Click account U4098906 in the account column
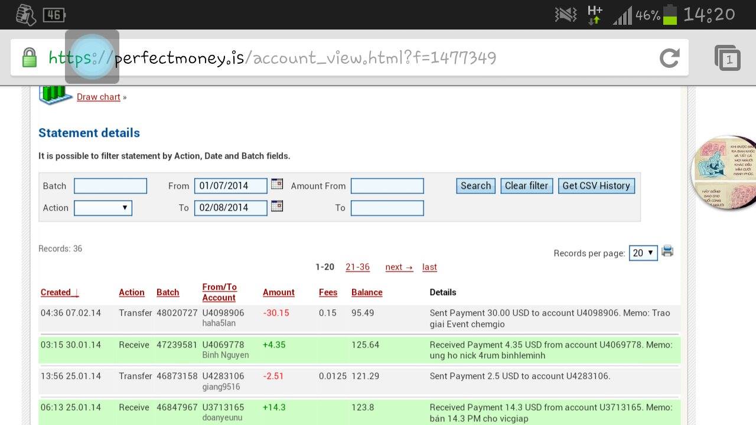Screen dimensions: 756x425 pos(223,313)
